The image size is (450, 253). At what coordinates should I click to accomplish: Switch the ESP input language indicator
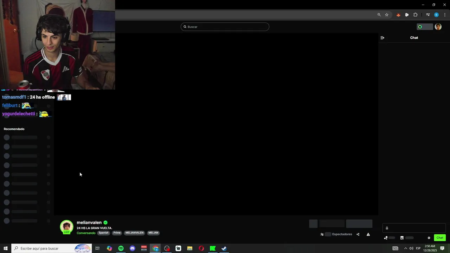click(418, 248)
